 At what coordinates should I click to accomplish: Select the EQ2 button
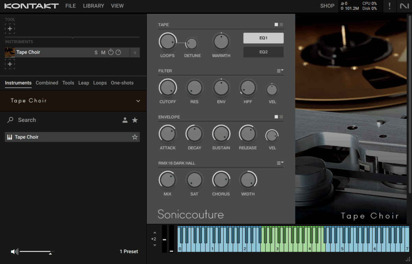click(263, 52)
